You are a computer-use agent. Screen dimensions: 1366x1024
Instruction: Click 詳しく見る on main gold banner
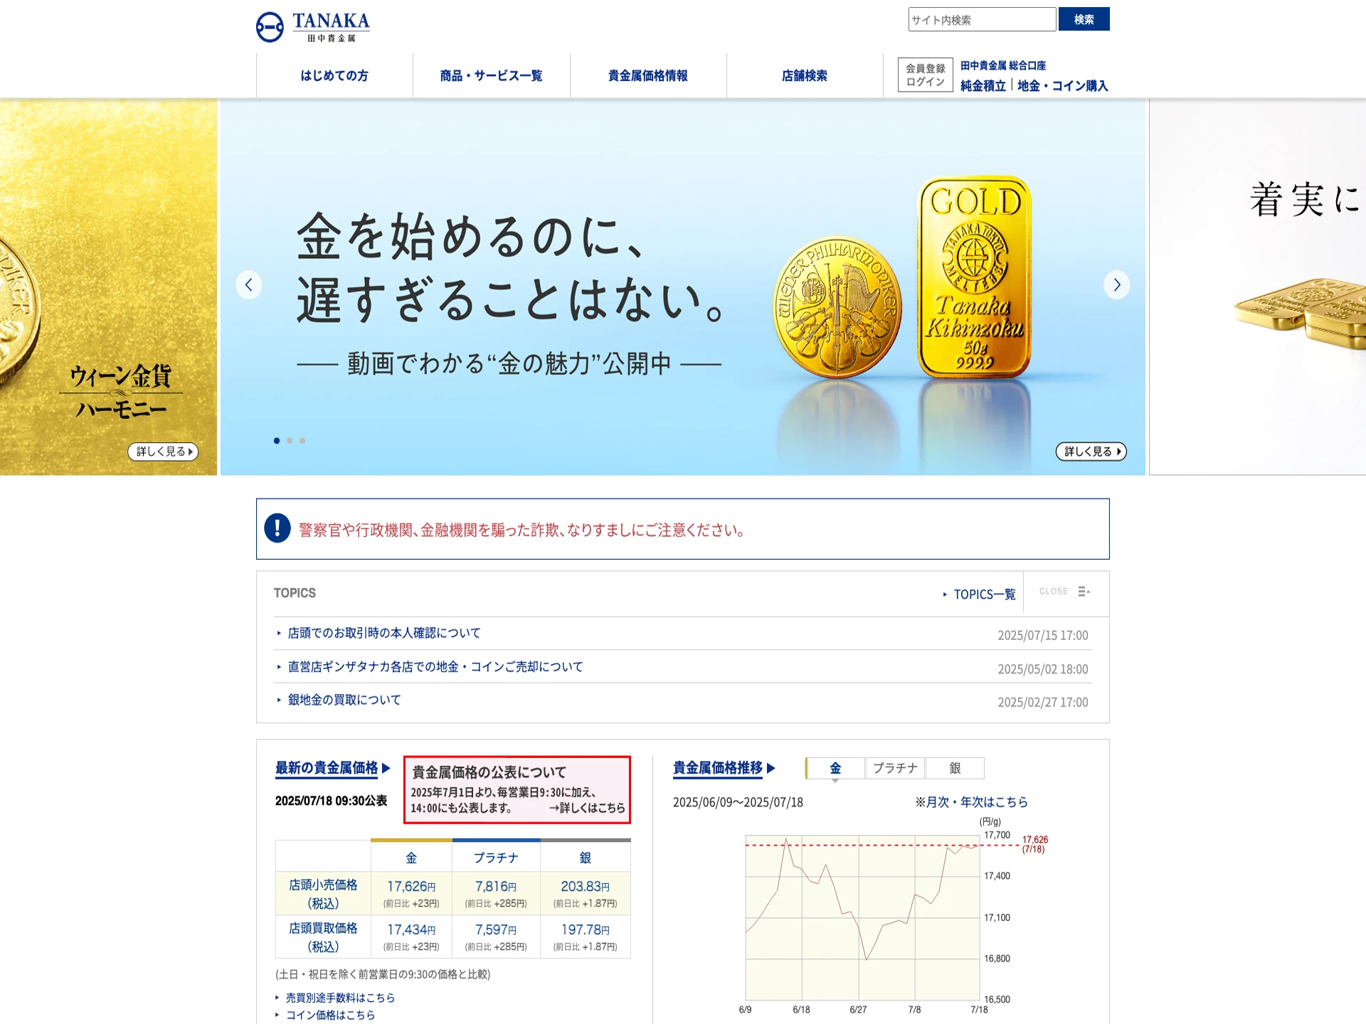tap(1091, 452)
